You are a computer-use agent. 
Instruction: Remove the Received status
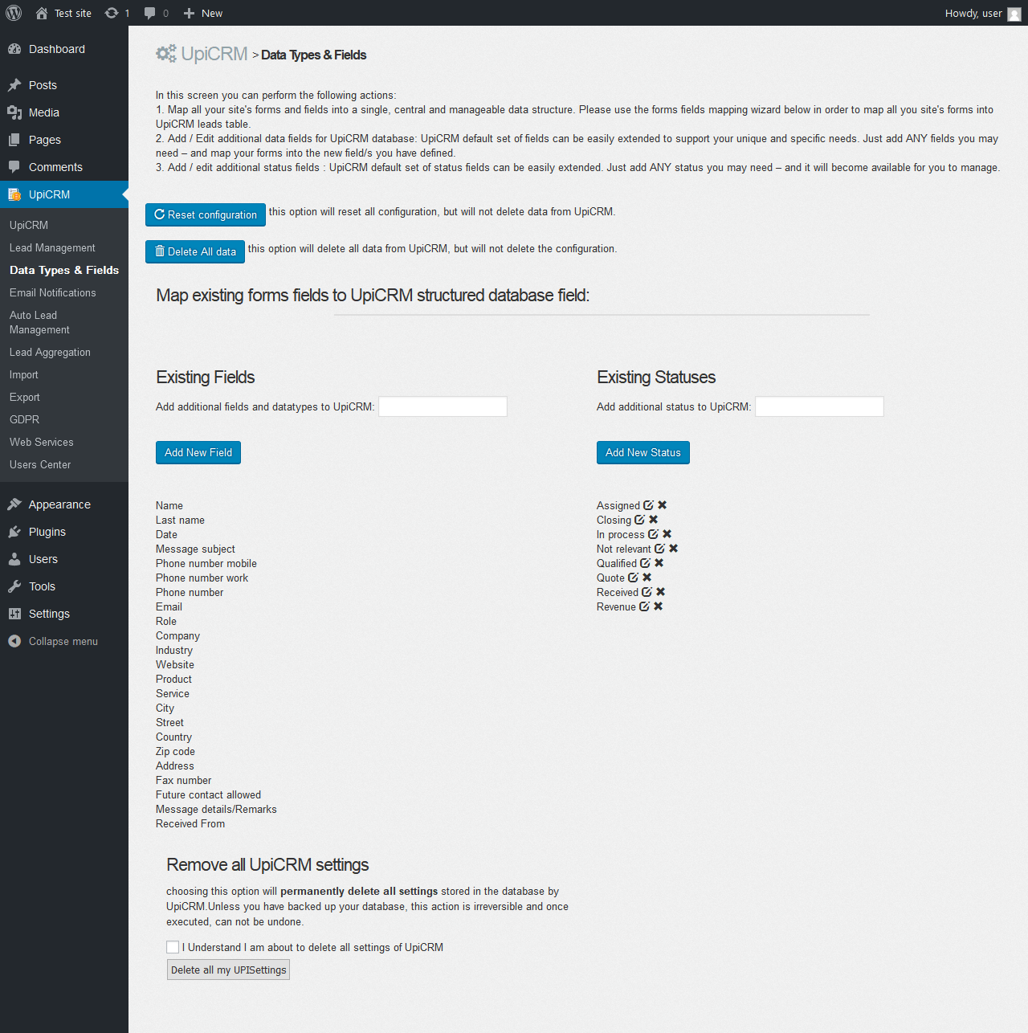point(661,592)
